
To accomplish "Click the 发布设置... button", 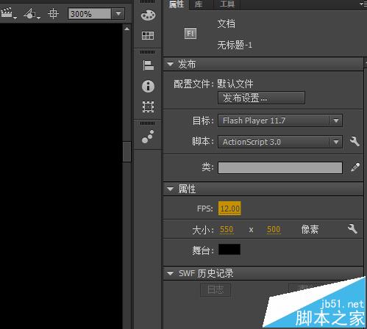I will [x=261, y=98].
